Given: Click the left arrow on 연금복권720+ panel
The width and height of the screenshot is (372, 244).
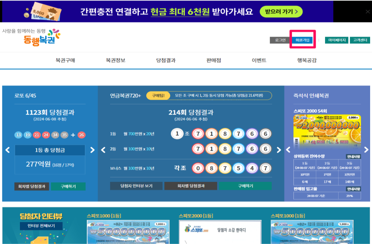Looking at the screenshot, I should pos(103,149).
